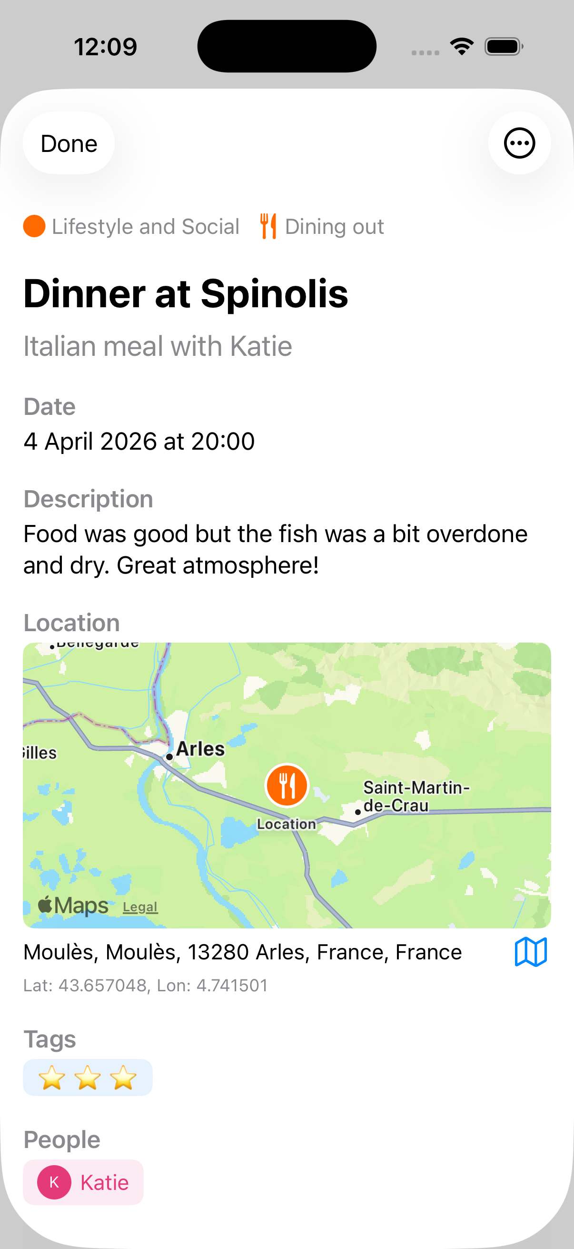Tap the Apple Maps logo
Screen dimensions: 574x1249
tap(74, 905)
